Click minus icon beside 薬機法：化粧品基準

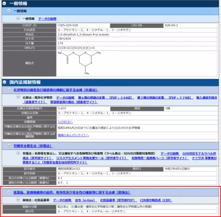(x=14, y=200)
